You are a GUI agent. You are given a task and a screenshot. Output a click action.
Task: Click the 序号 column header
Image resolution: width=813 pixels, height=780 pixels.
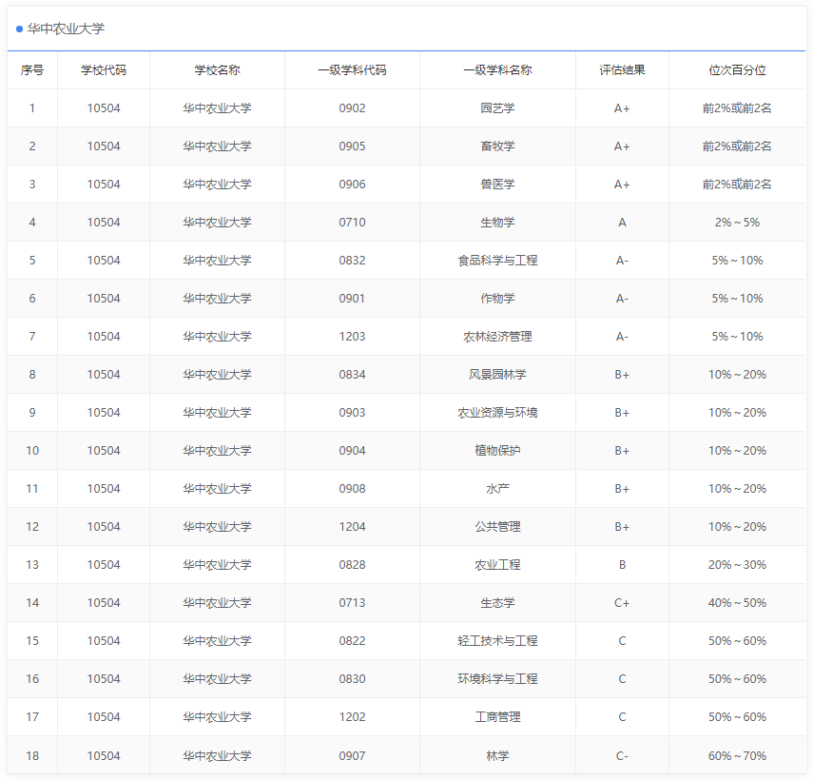click(32, 70)
